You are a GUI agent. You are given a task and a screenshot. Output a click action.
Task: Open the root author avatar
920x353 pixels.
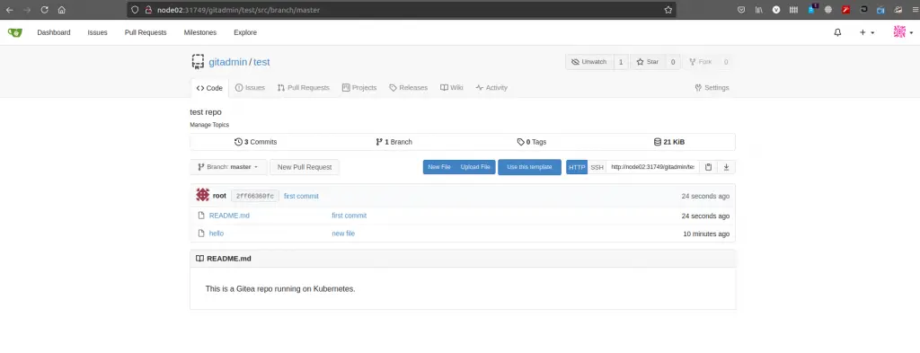(202, 195)
